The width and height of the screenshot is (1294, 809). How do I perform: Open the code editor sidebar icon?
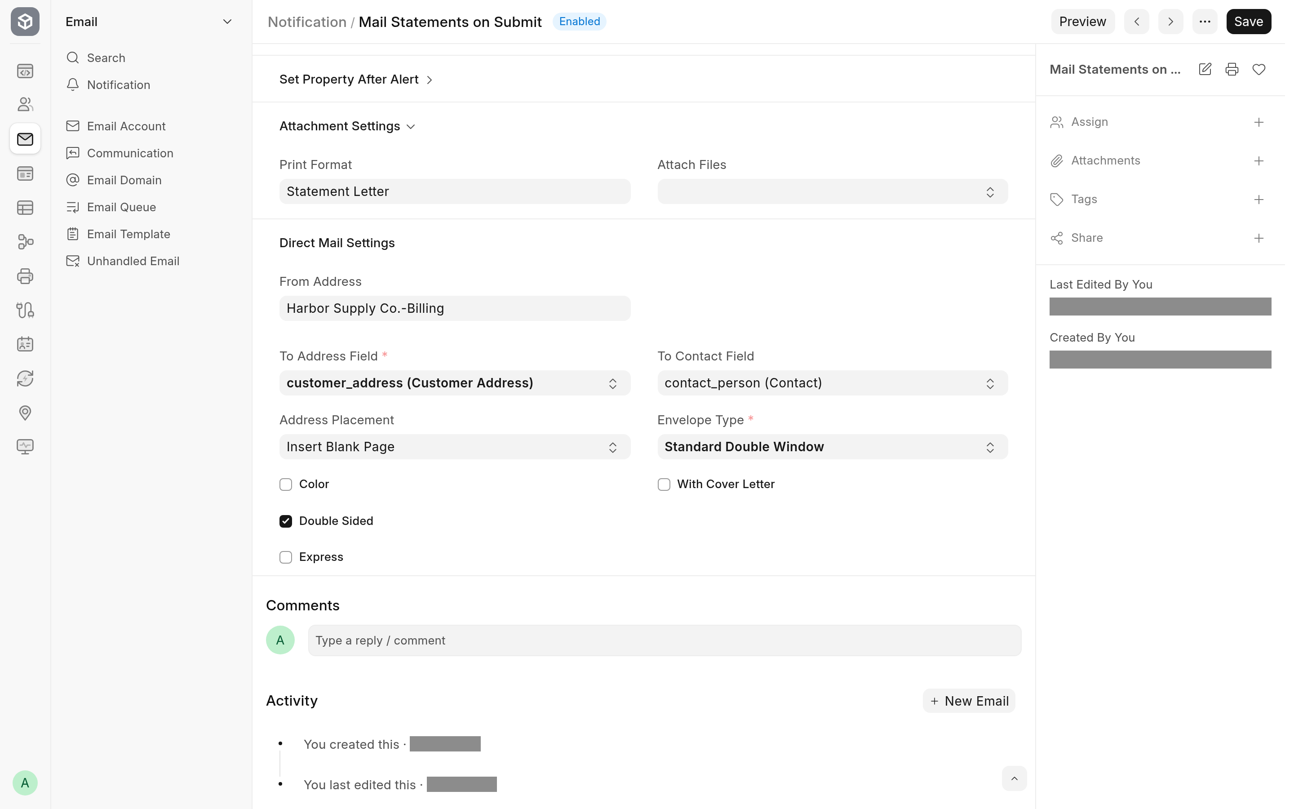25,71
